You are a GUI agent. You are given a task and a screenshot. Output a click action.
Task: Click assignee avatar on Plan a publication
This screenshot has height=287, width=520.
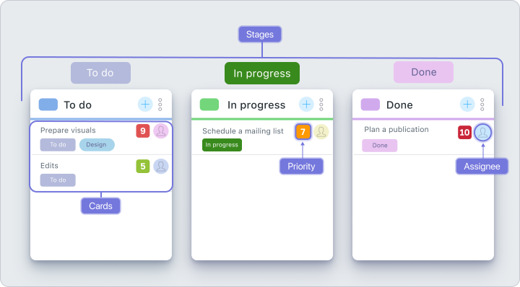pos(483,133)
